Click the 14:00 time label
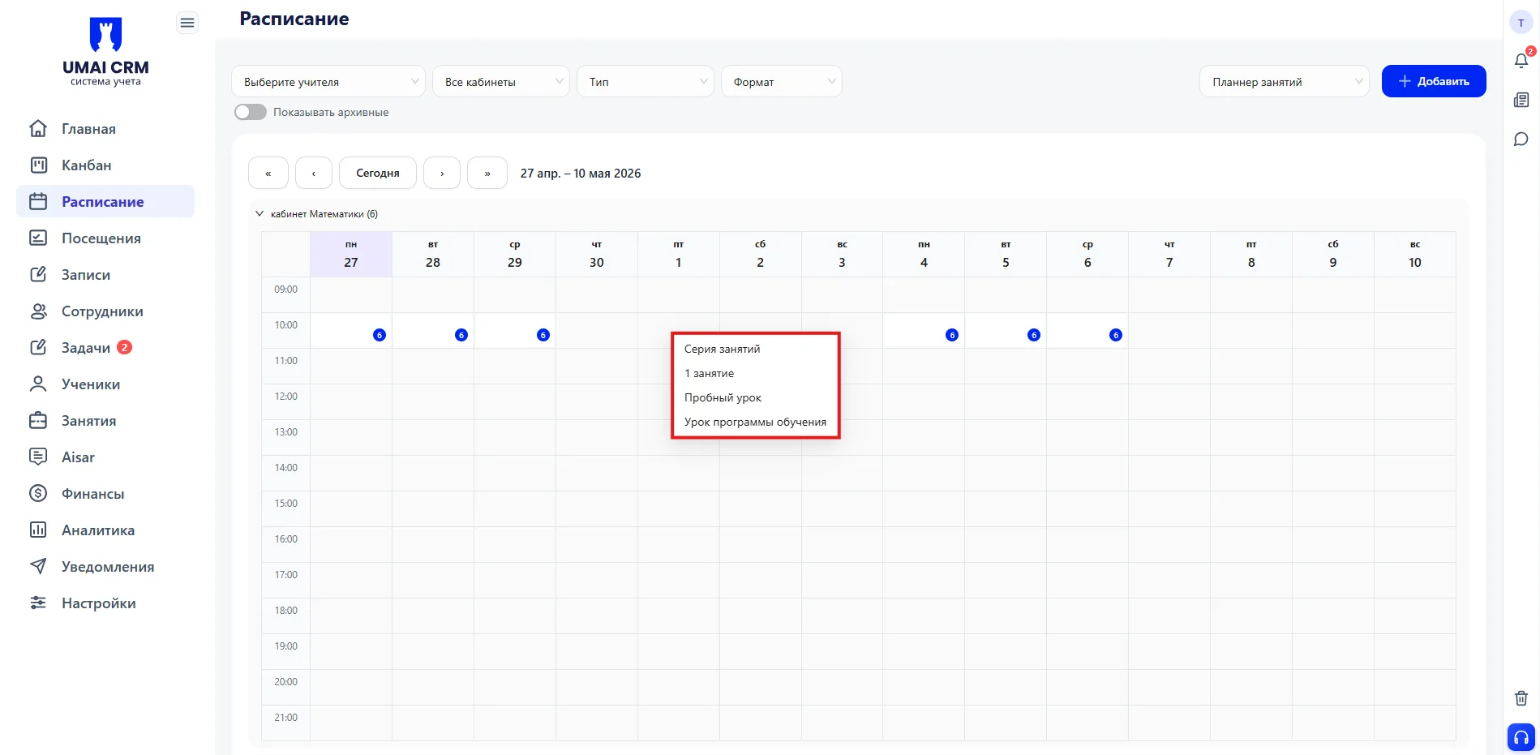 tap(286, 468)
